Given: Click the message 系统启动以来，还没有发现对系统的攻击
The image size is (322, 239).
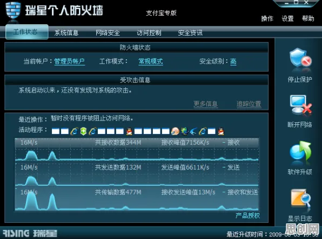Looking at the screenshot, I should tap(75, 90).
